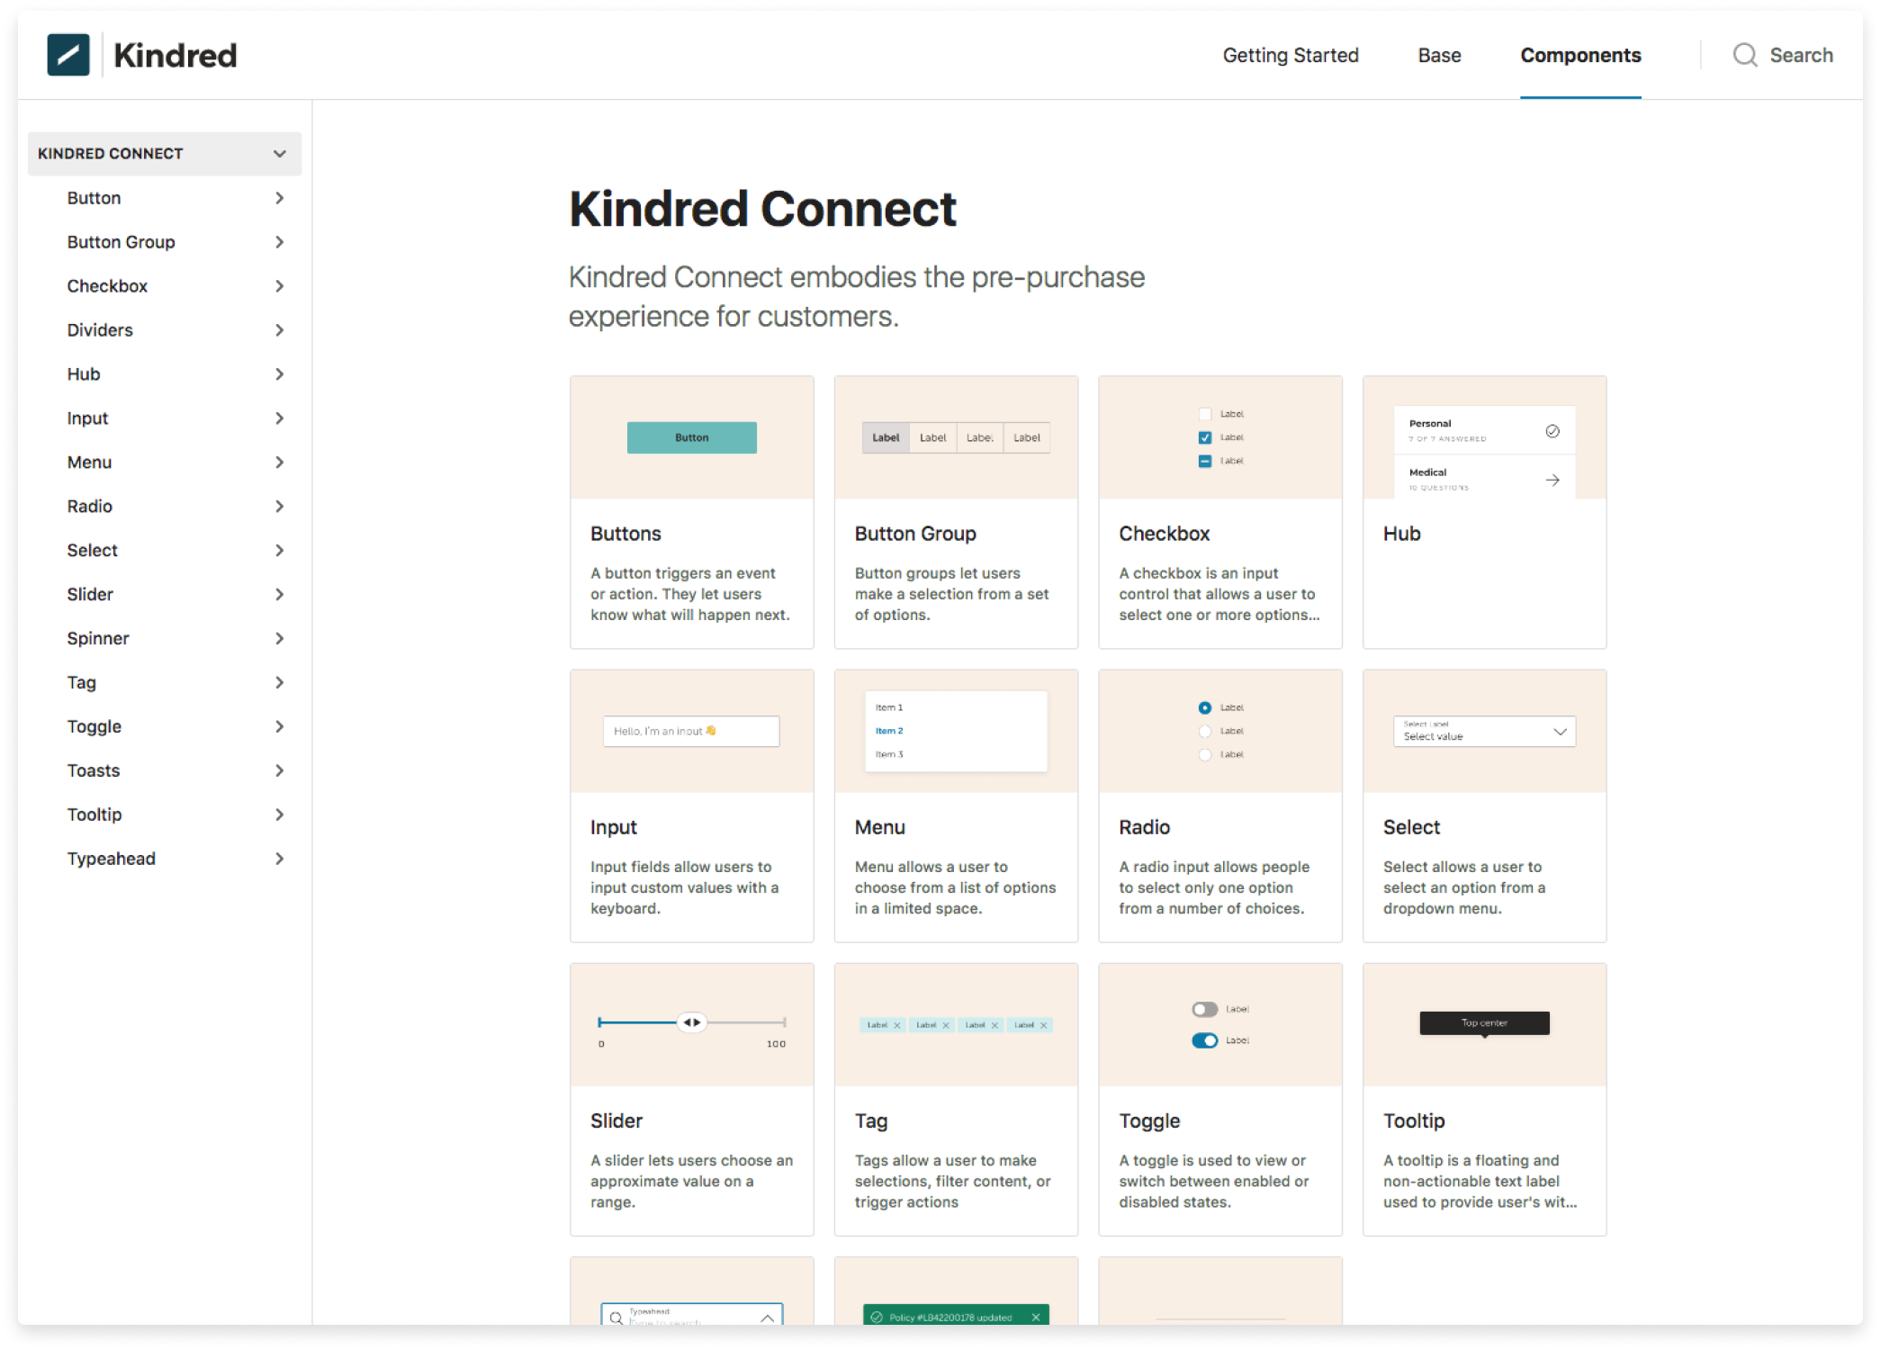The width and height of the screenshot is (1881, 1350).
Task: Expand the Button Group sidebar item
Action: [279, 242]
